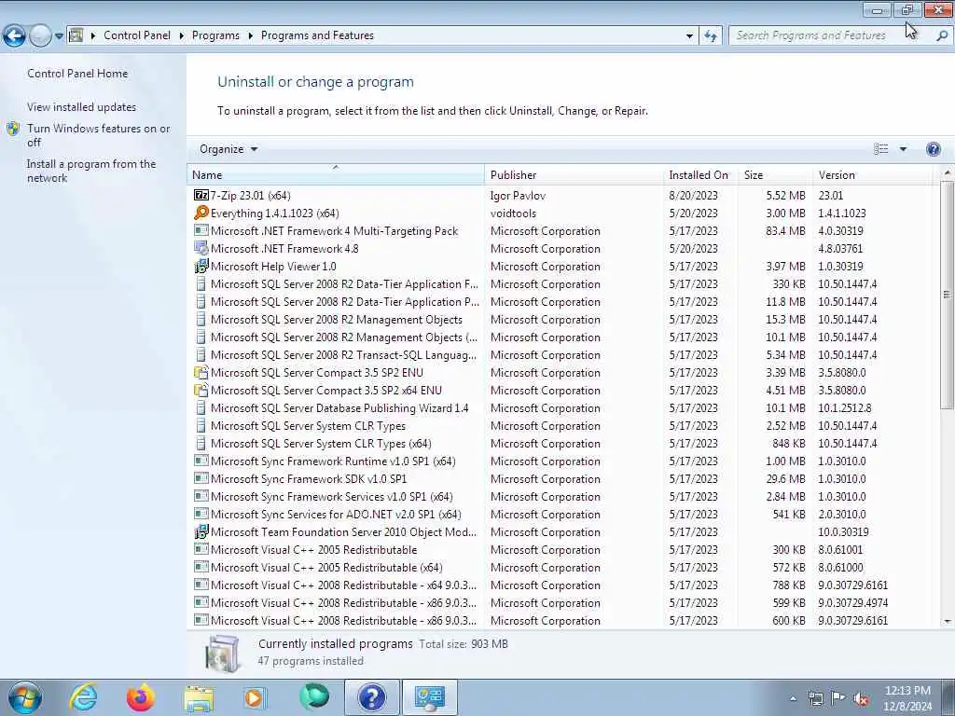Viewport: 955px width, 716px height.
Task: Expand the arrow after Programs breadcrumb
Action: pyautogui.click(x=250, y=36)
